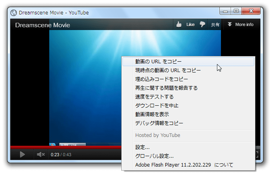This screenshot has width=273, height=175.
Task: Choose 埋め込みコードをコピー from context menu
Action: tap(189, 79)
